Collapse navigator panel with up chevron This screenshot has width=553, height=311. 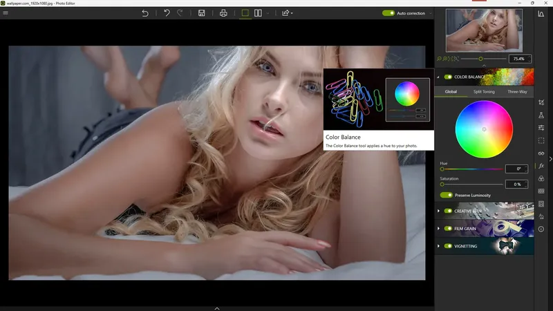(x=484, y=66)
